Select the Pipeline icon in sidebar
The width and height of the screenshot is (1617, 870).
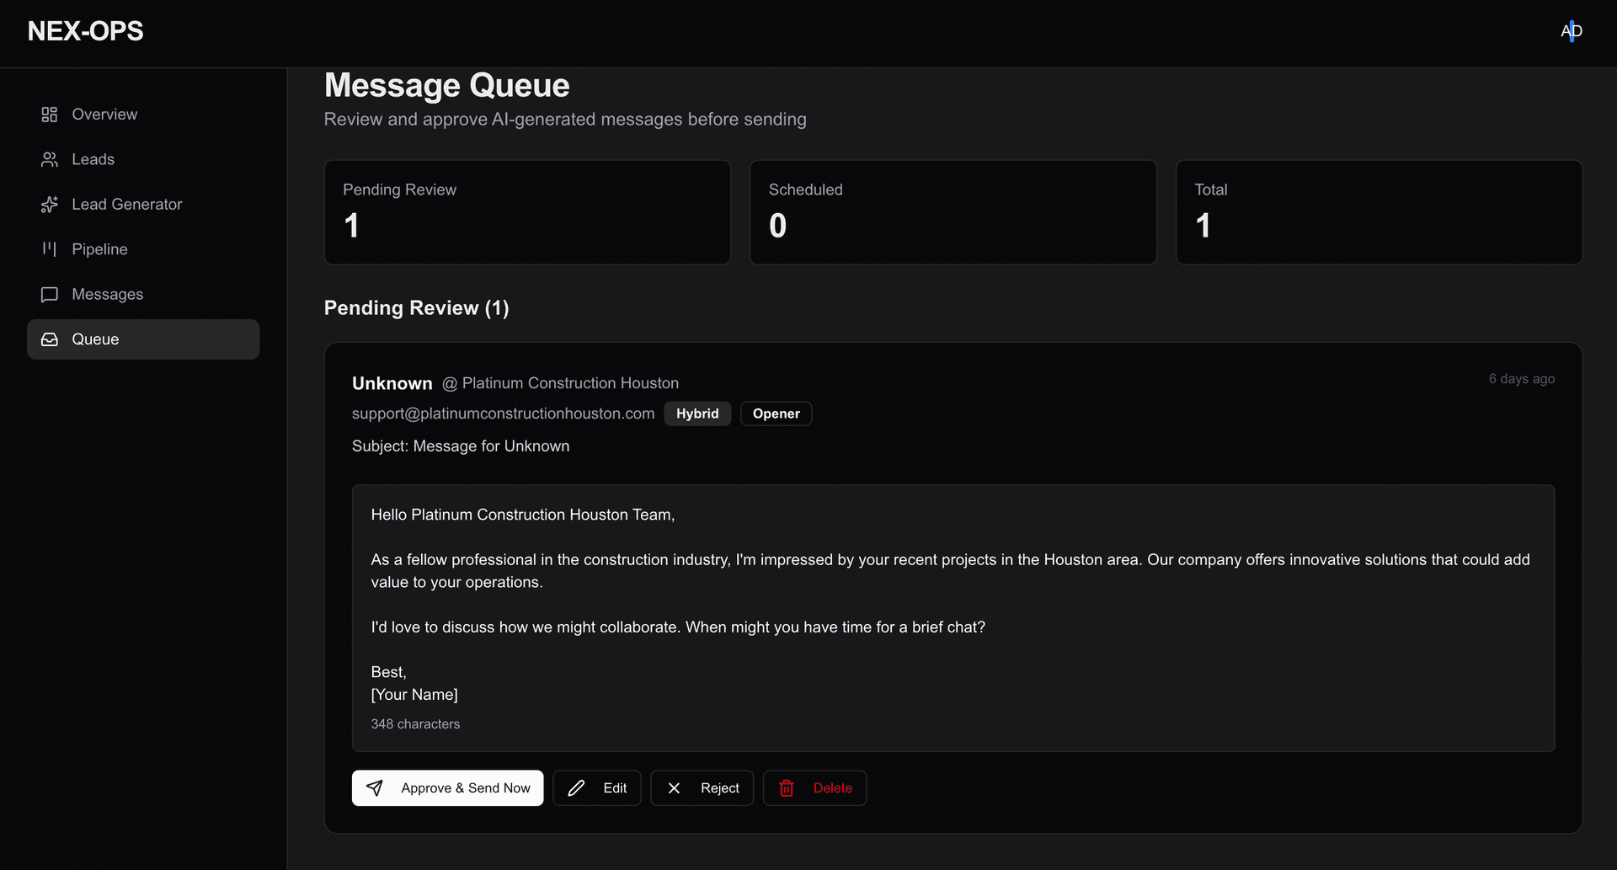[49, 248]
